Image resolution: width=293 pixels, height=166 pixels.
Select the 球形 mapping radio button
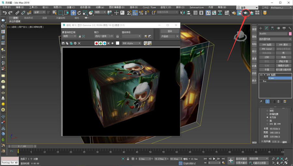tap(267, 111)
